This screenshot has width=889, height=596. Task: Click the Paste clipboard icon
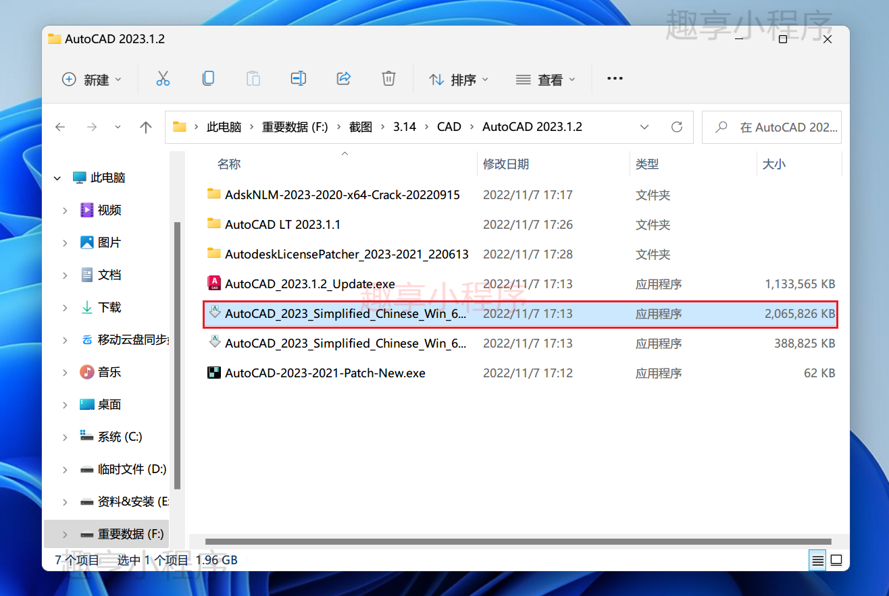coord(253,79)
